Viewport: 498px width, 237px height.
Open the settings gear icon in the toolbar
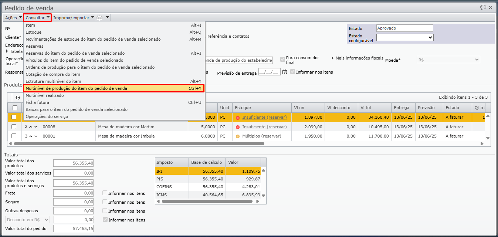(x=99, y=18)
